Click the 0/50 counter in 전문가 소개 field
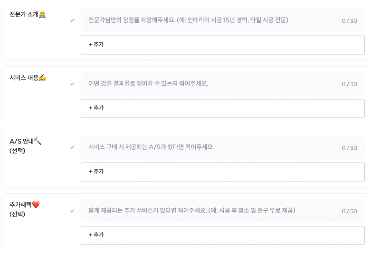 (350, 21)
